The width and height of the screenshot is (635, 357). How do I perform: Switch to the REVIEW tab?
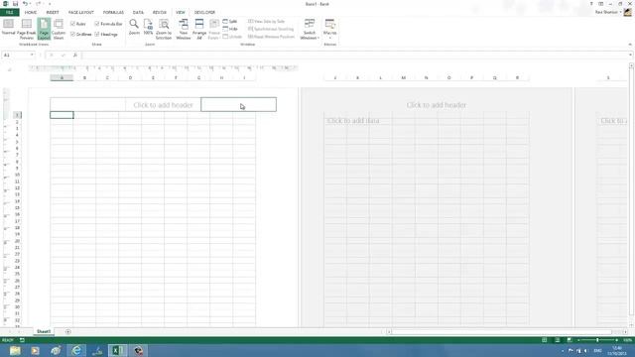coord(160,13)
